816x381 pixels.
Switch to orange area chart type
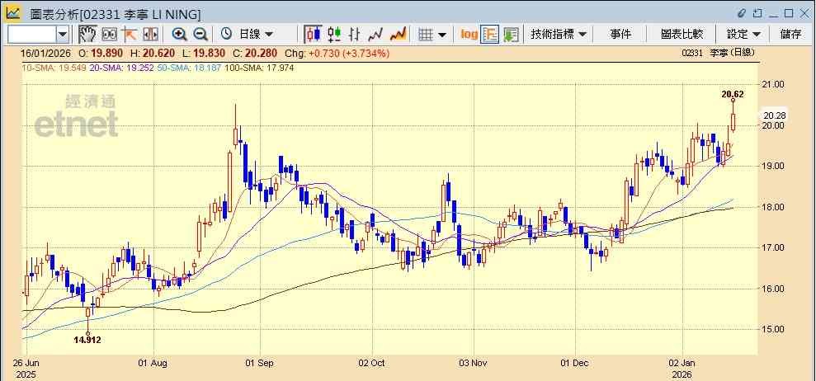coord(399,35)
